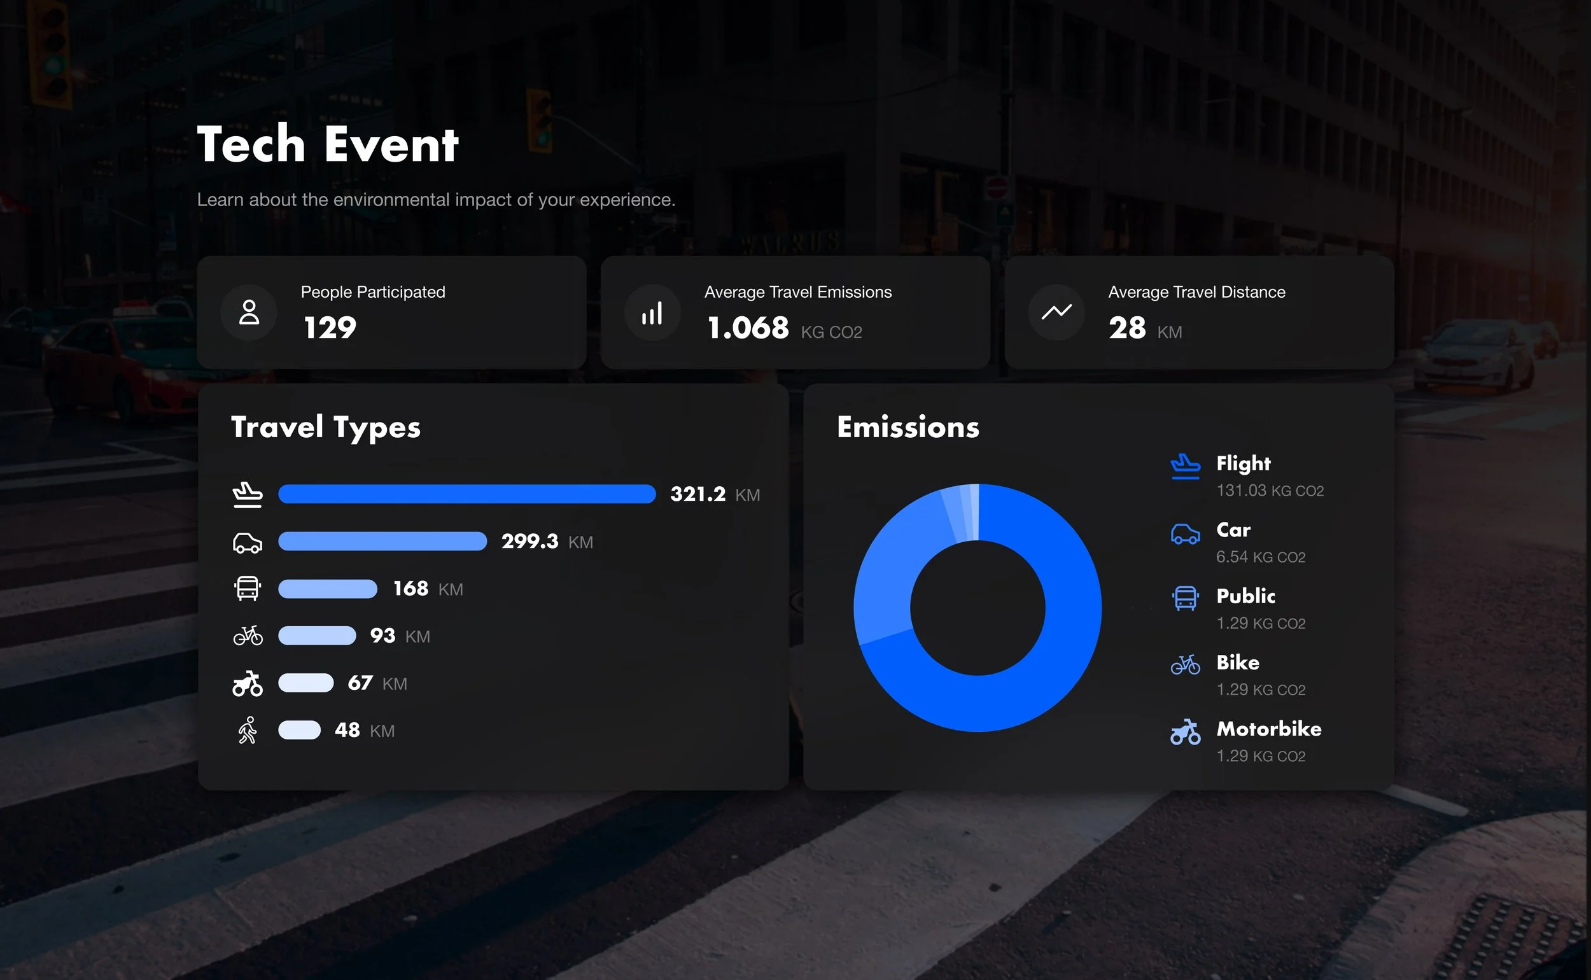Click the blue Car icon in Emissions legend
This screenshot has height=980, width=1591.
pos(1186,533)
